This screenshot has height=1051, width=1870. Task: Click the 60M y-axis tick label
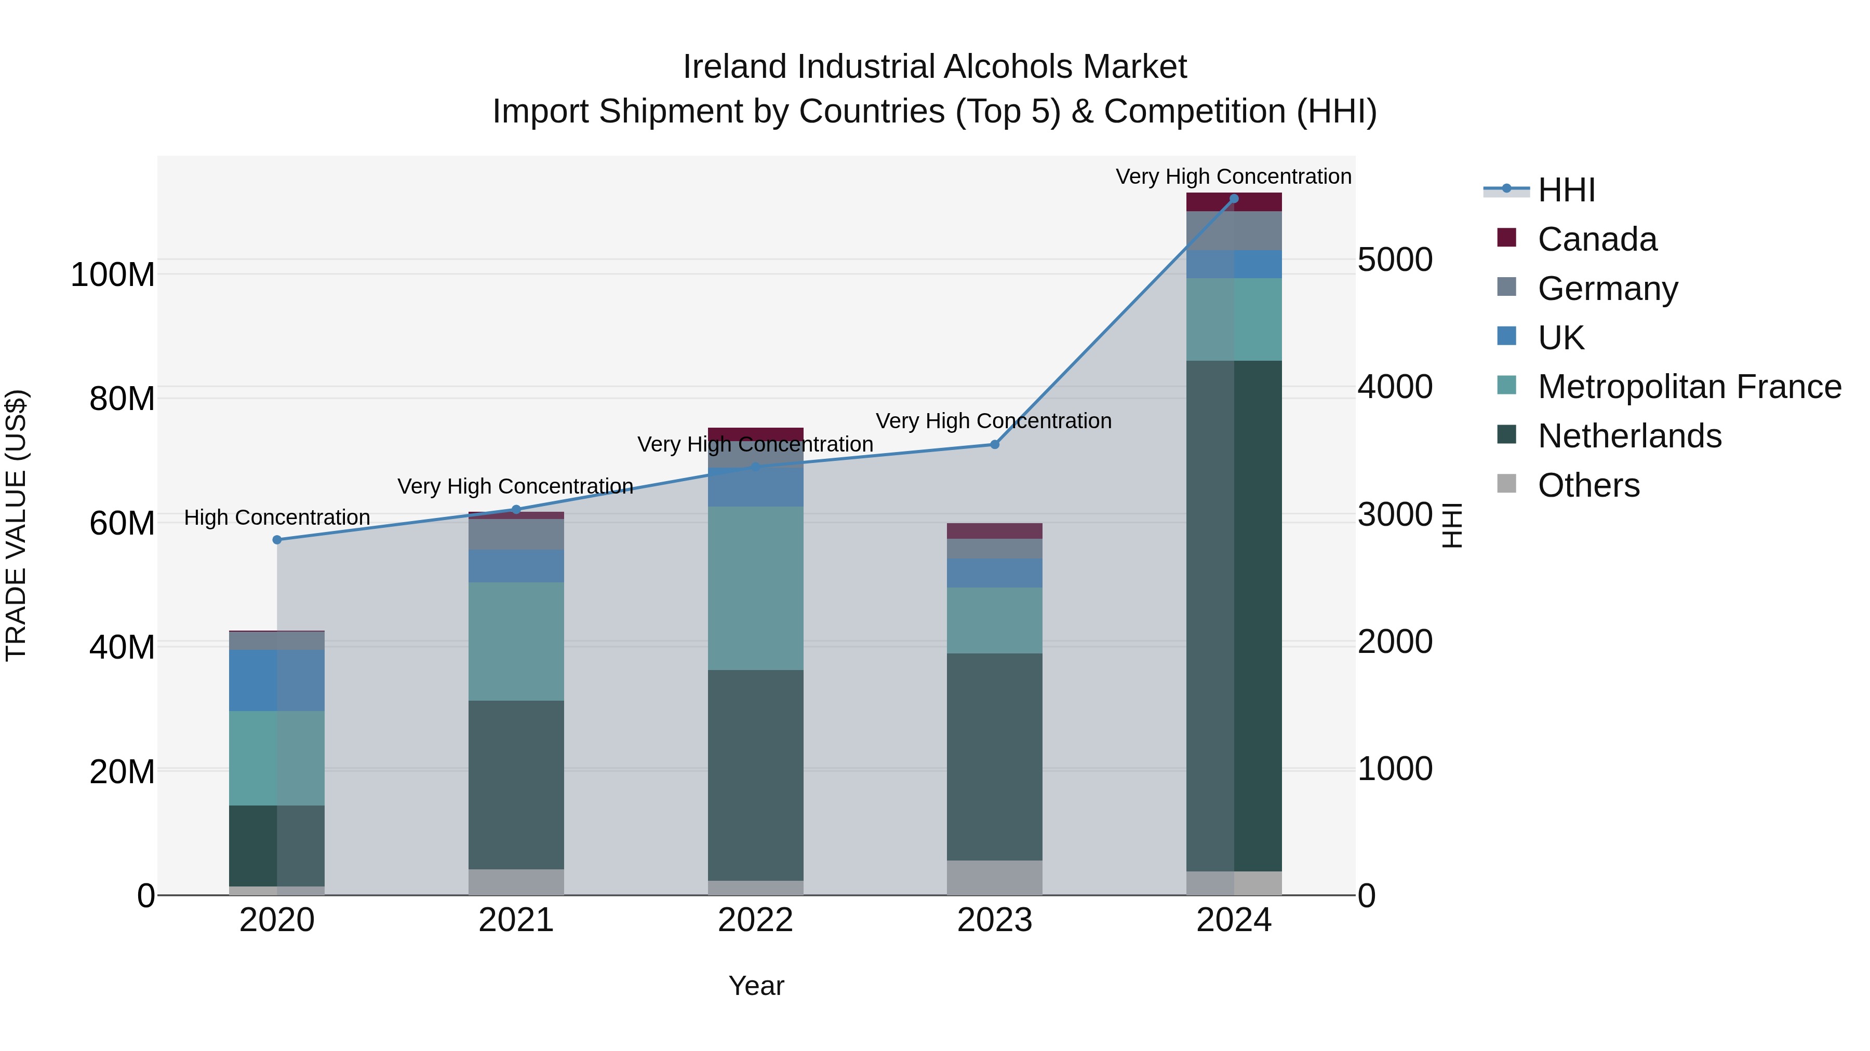coord(122,523)
